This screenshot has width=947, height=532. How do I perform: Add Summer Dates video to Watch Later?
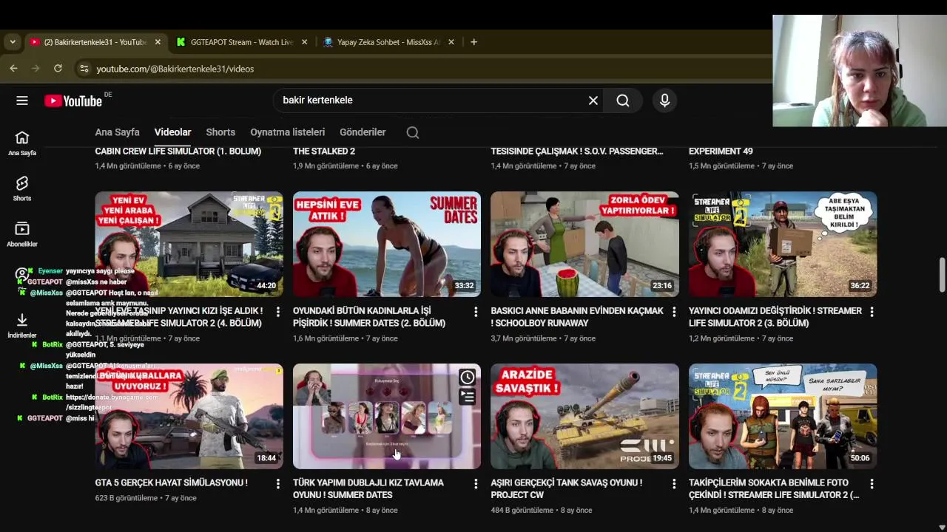467,378
